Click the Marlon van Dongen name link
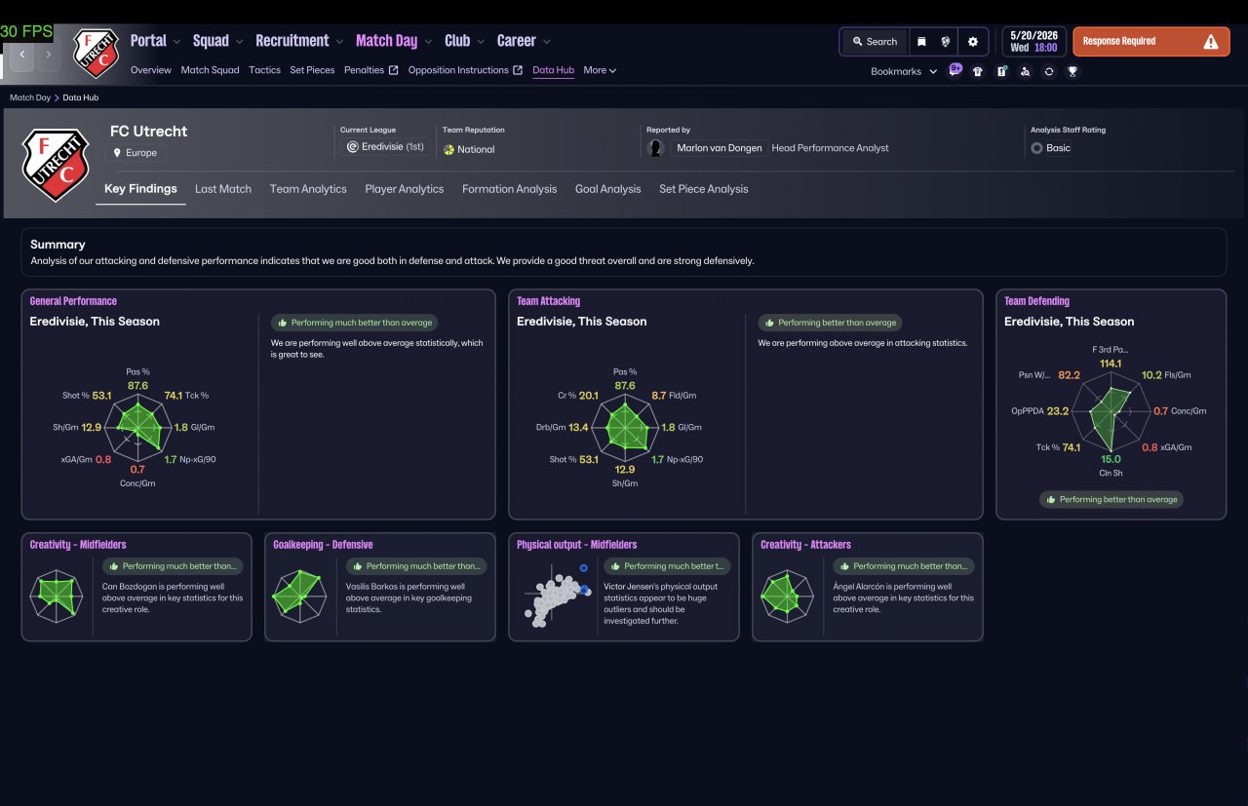 click(x=720, y=148)
